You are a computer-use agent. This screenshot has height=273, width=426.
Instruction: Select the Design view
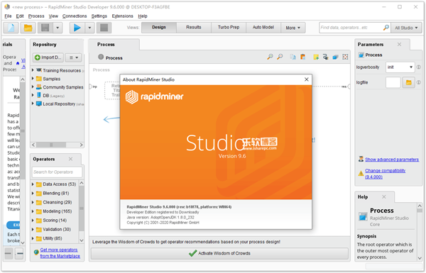(159, 28)
